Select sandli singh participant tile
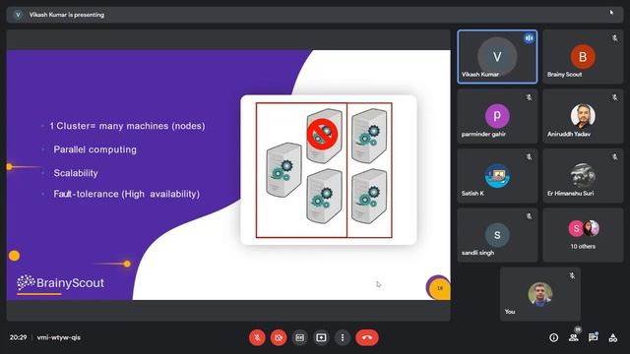 [x=497, y=235]
